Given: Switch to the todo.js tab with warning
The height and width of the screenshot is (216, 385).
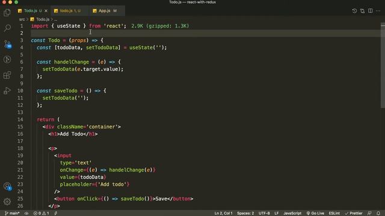Looking at the screenshot, I should click(70, 11).
